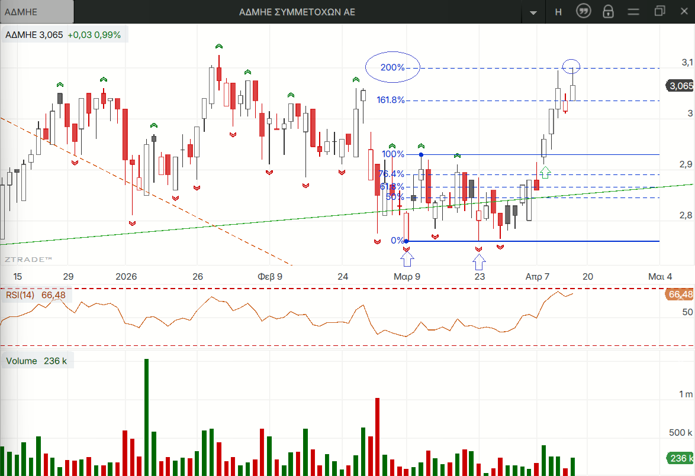This screenshot has width=695, height=476.
Task: Select the blue anchor point at Fibonacci 100%
Action: pos(421,154)
